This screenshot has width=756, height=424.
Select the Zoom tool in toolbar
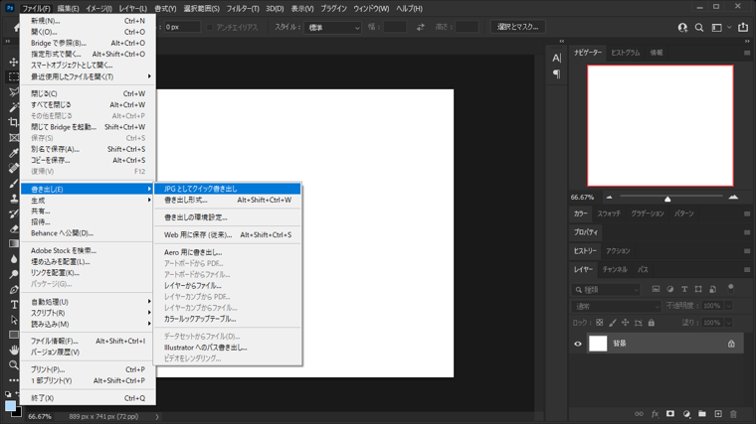pyautogui.click(x=14, y=364)
